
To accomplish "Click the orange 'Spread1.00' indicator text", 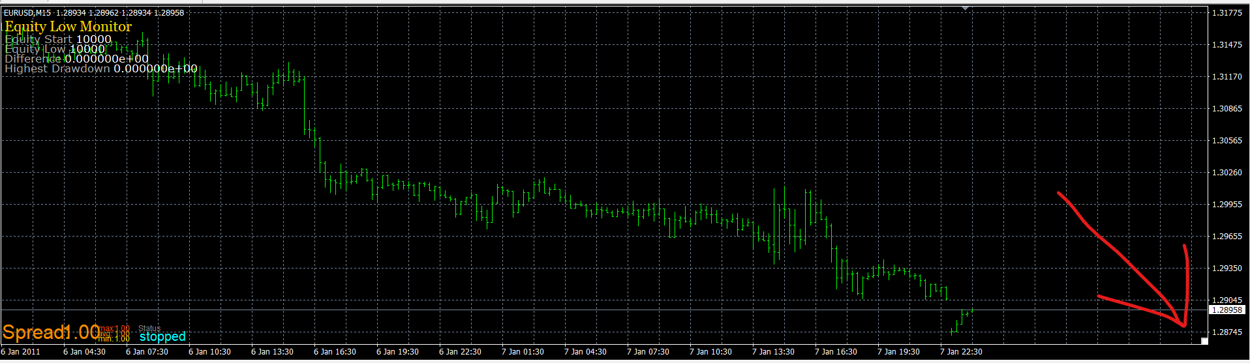I will [x=52, y=332].
